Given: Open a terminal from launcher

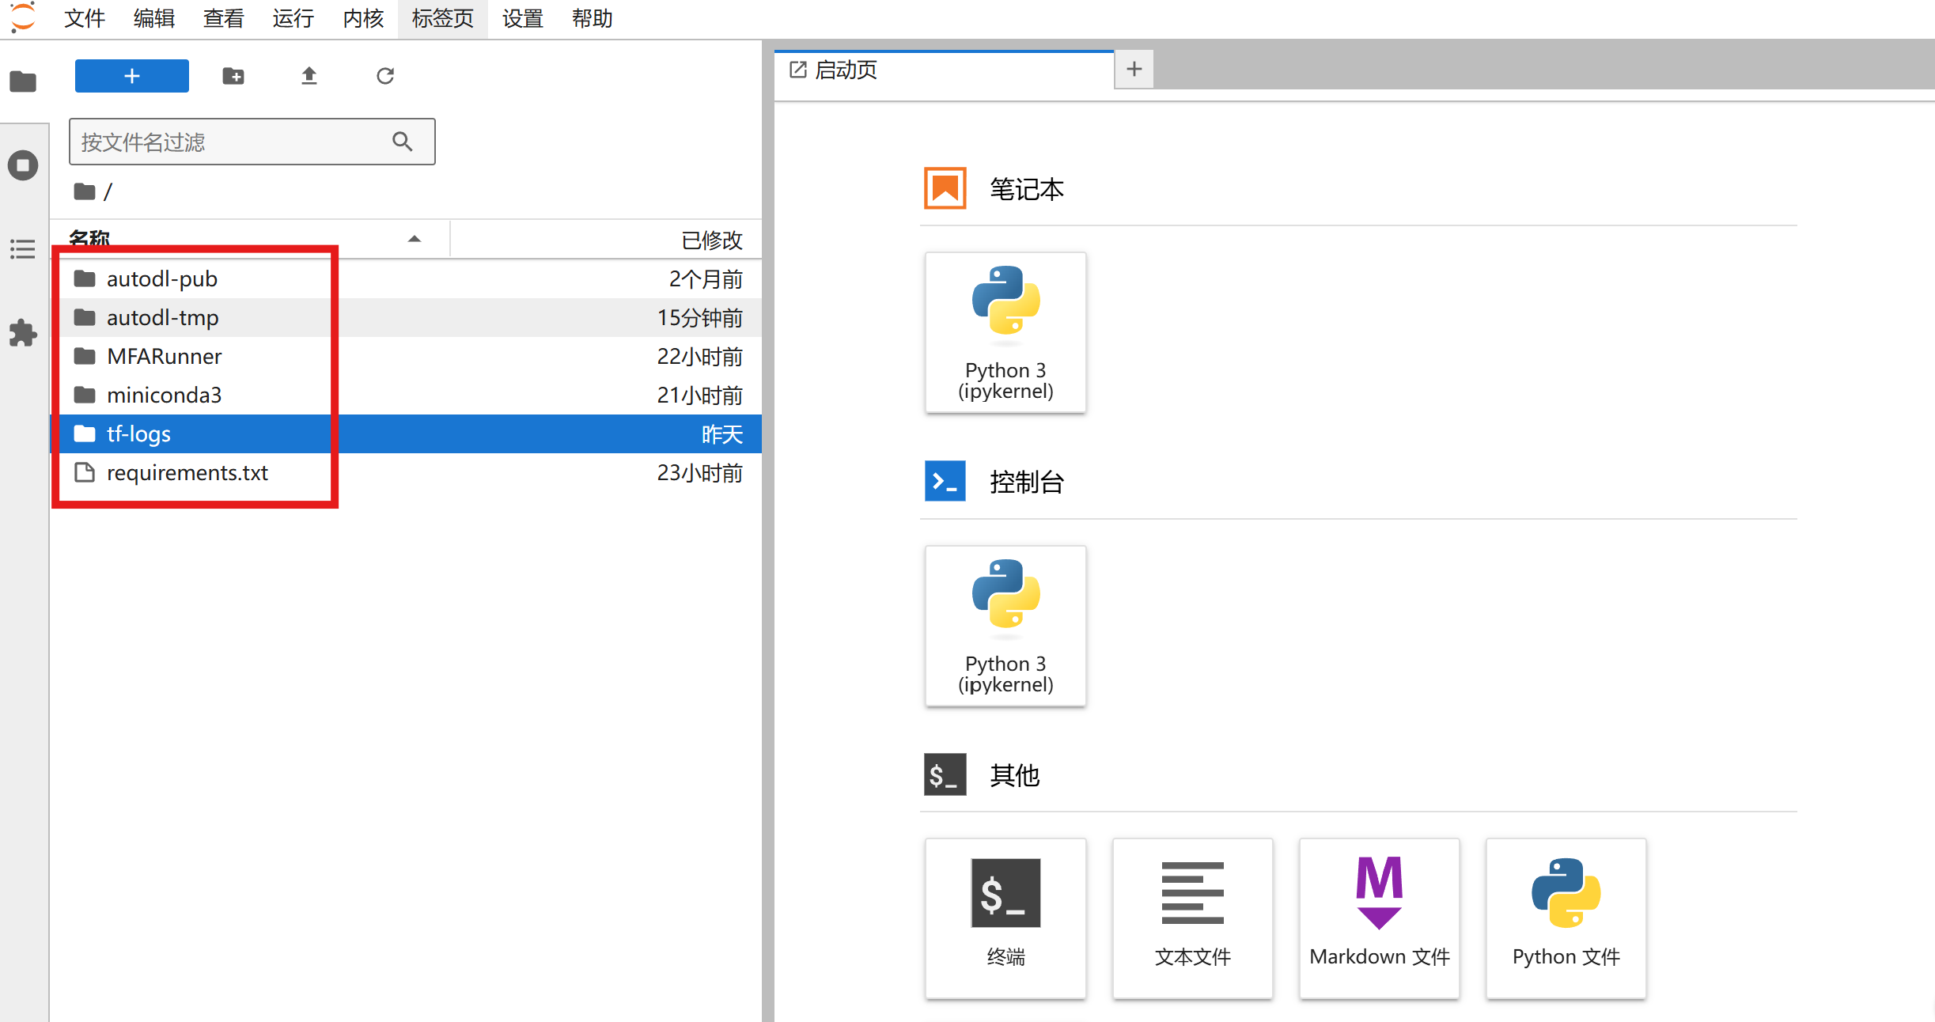Looking at the screenshot, I should click(1005, 918).
